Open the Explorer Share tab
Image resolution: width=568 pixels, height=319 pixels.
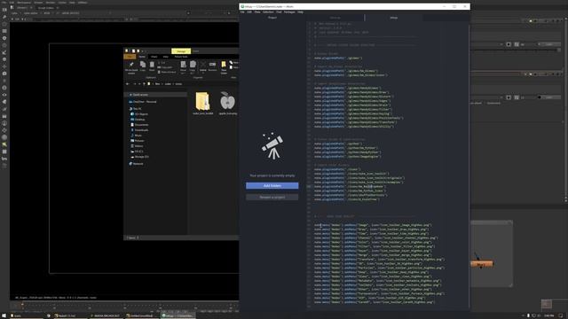(154, 57)
